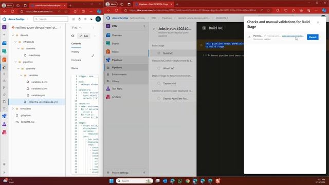Switch to the Blame tab

pos(75,68)
